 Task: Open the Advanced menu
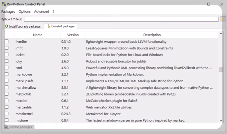click(x=41, y=11)
